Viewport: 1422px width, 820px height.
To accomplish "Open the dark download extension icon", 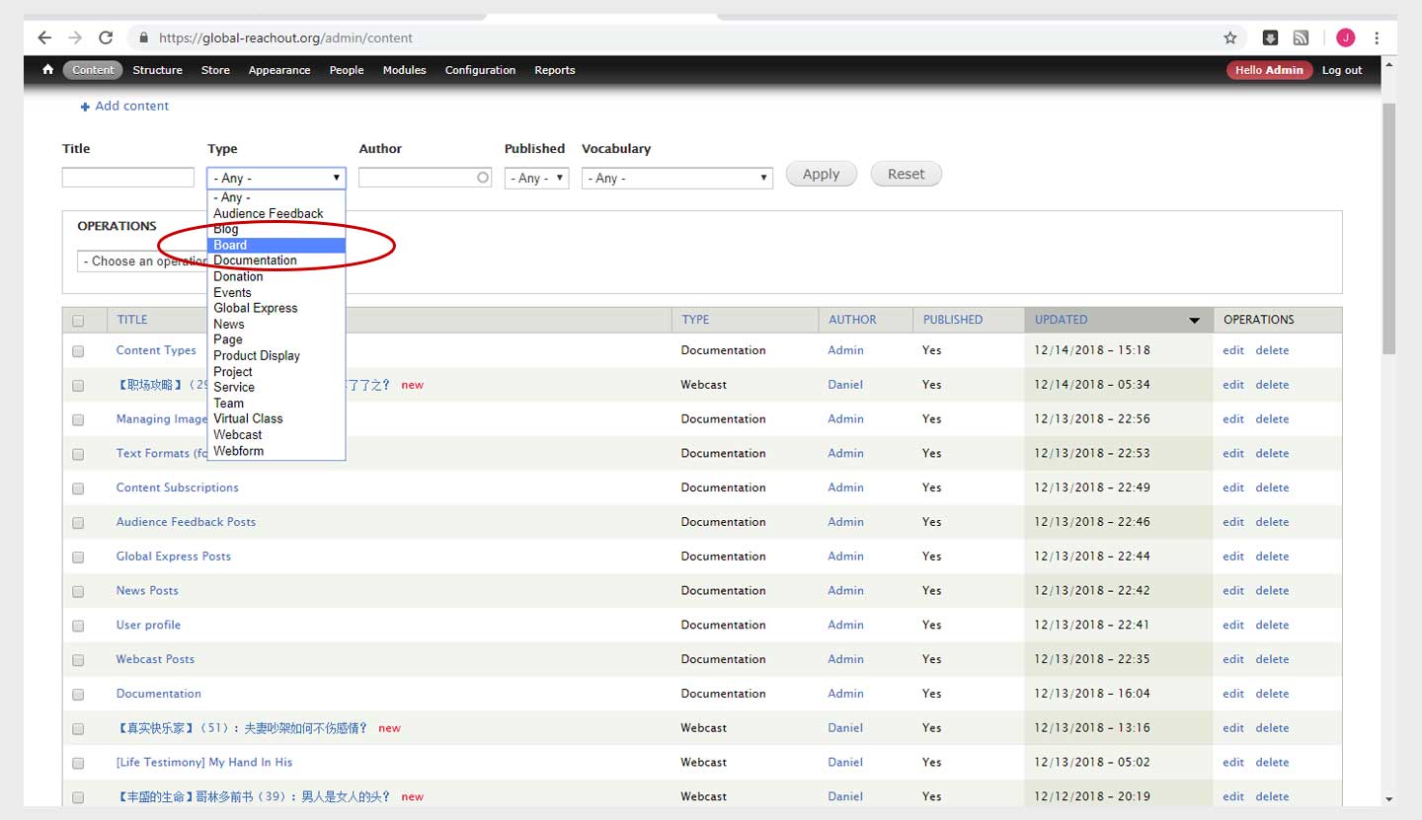I will click(x=1271, y=37).
